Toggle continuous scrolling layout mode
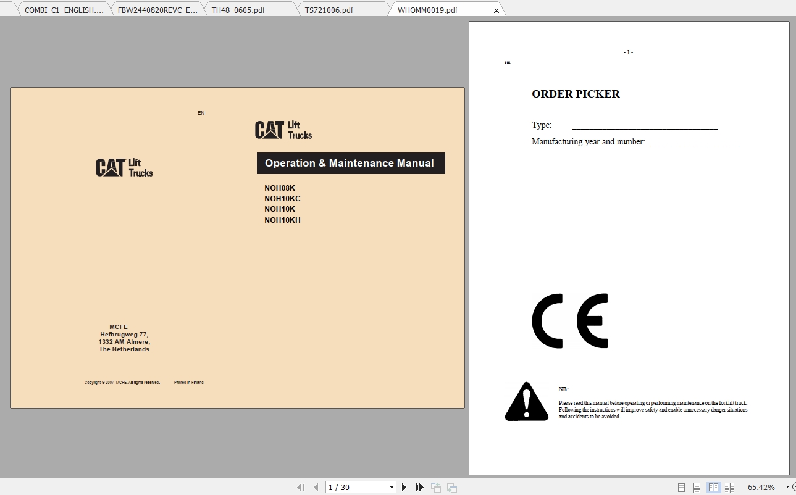The height and width of the screenshot is (495, 796). [697, 487]
